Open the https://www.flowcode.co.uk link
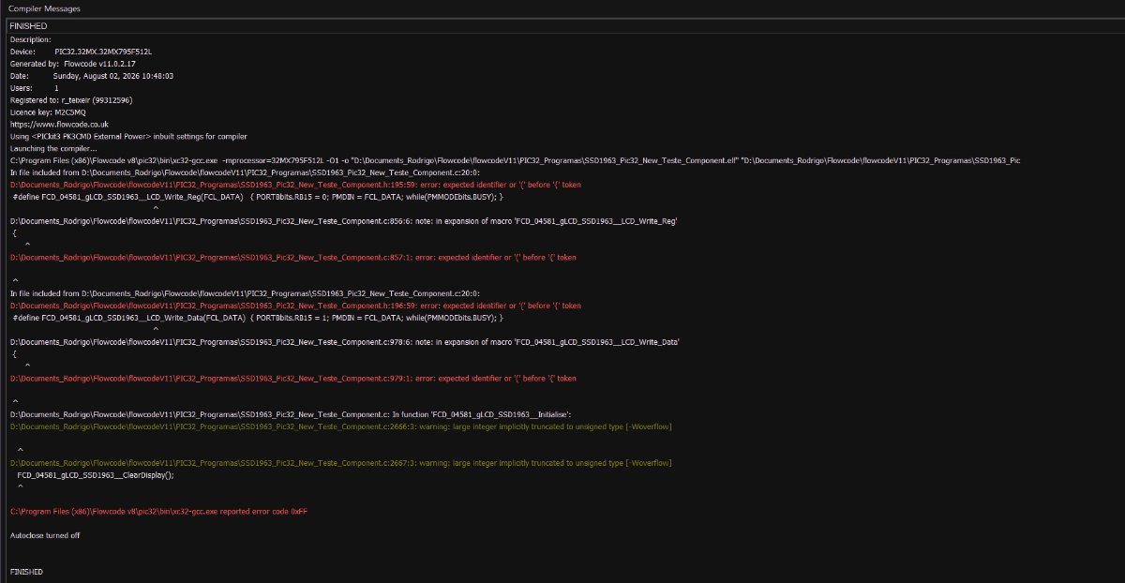1125x583 pixels. pyautogui.click(x=59, y=124)
